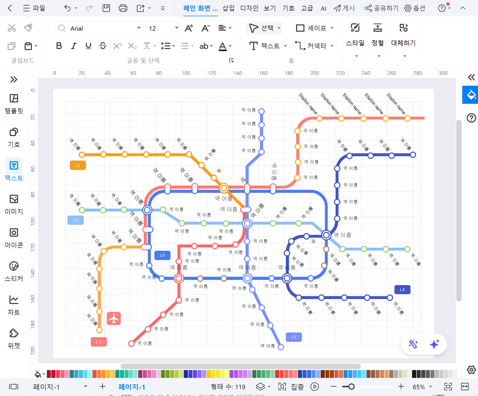
Task: Fit page to width icon
Action: pyautogui.click(x=465, y=387)
